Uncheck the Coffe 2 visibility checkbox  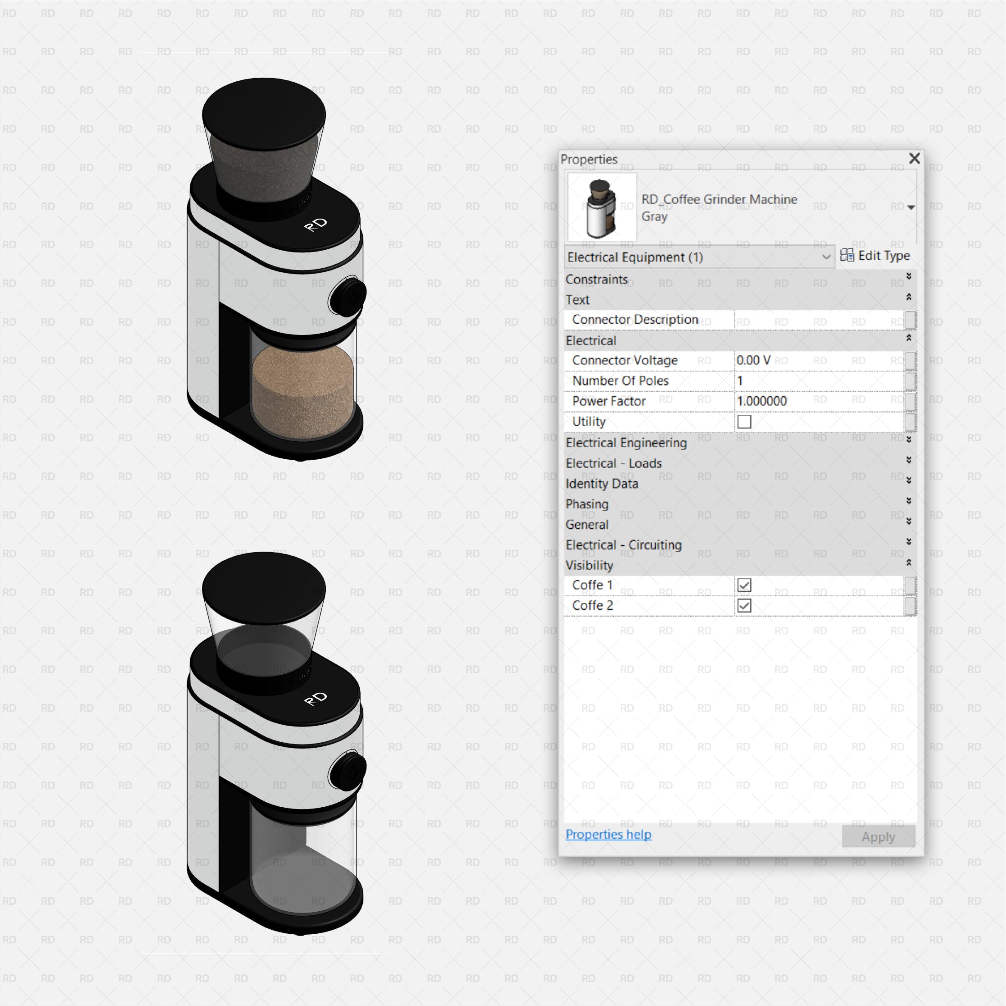[x=743, y=605]
